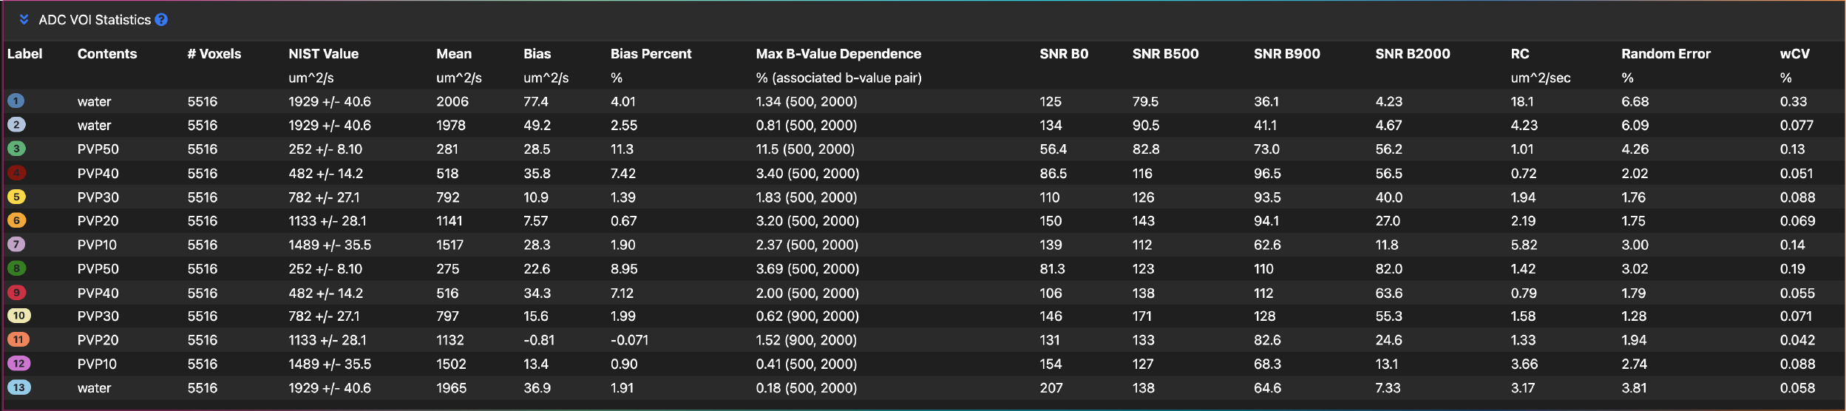Select the PVP50 contents cell in row 3
Screen dimensions: 1846x411
(98, 149)
